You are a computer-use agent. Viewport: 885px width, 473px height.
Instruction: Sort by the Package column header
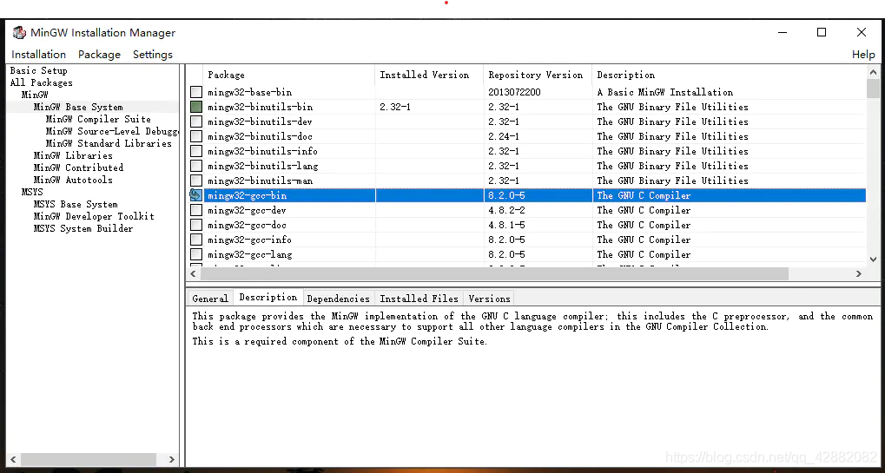click(x=289, y=75)
